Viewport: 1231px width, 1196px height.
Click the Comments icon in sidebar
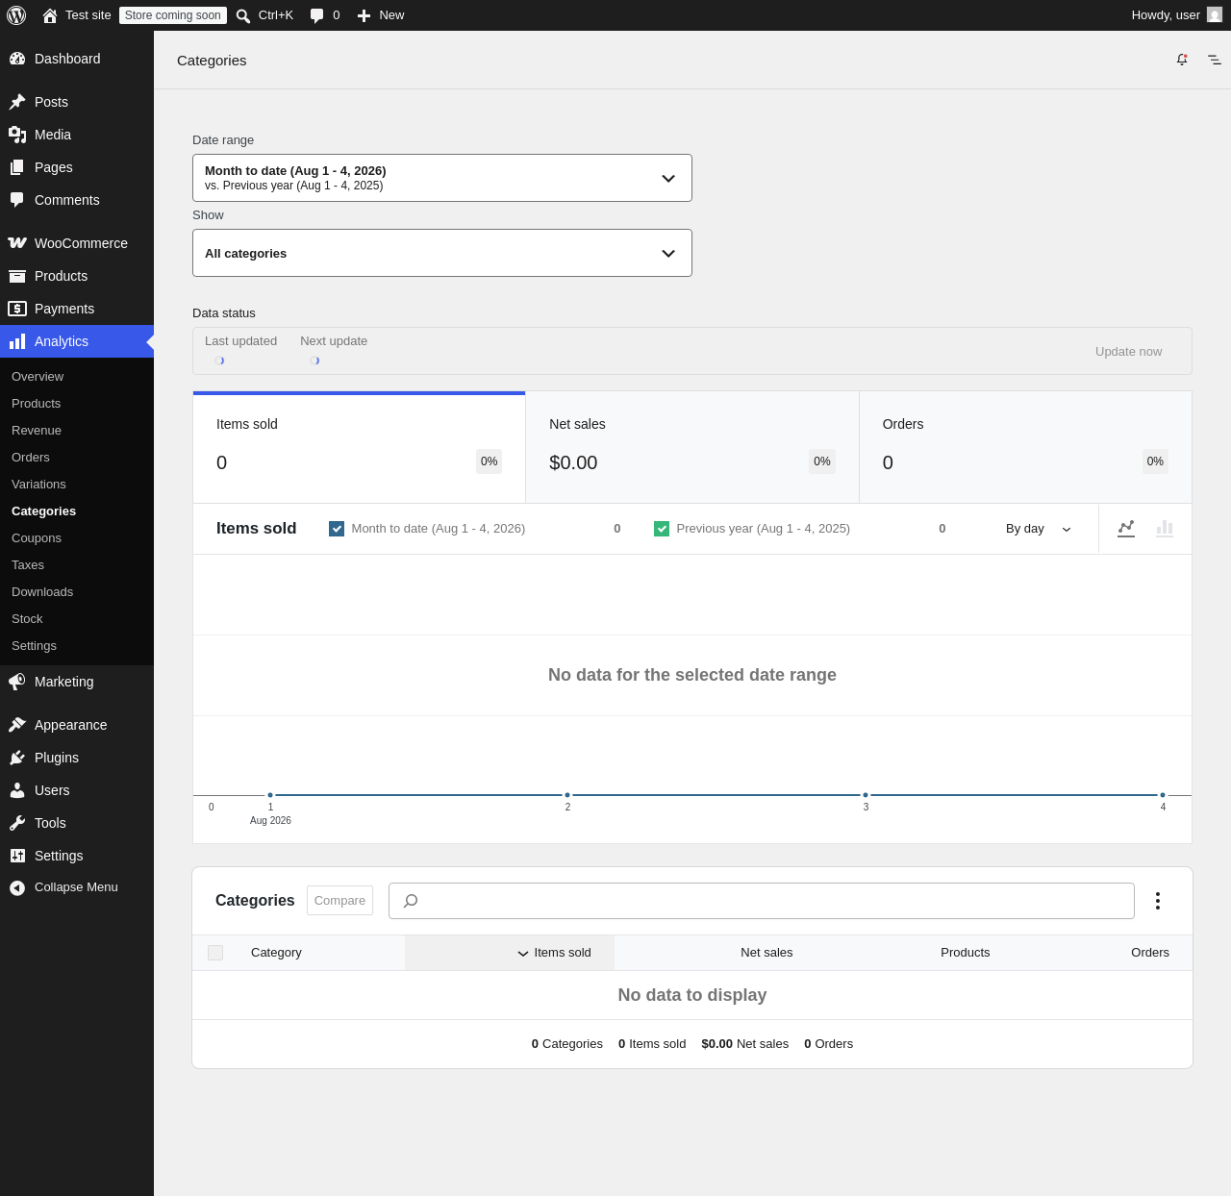pos(17,200)
